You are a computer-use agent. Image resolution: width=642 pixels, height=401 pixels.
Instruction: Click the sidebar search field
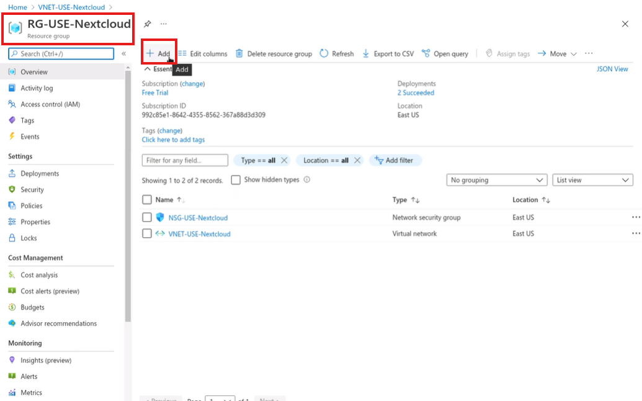(61, 53)
